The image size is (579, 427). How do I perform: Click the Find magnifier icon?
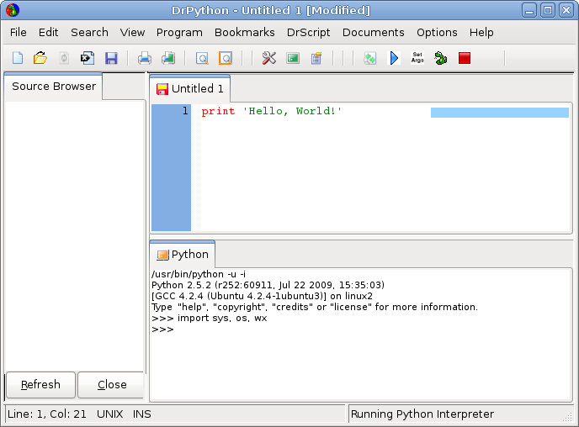(x=202, y=58)
